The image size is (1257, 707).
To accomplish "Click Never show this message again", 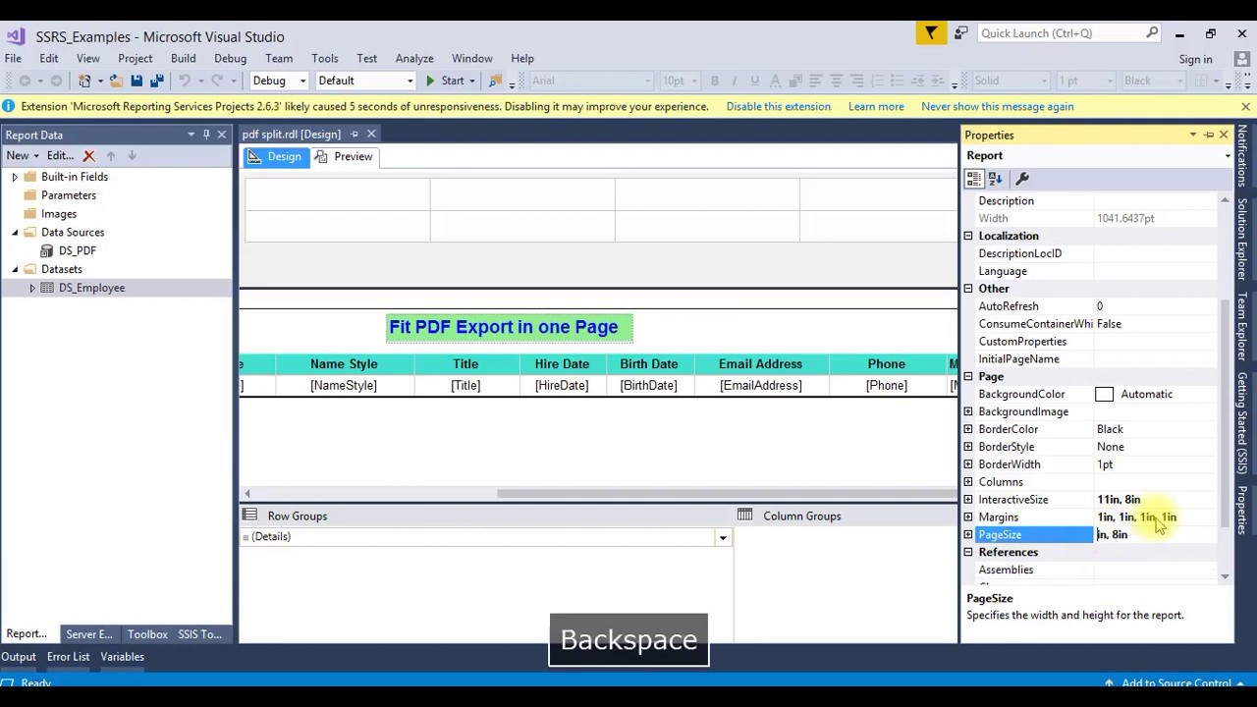I will click(x=998, y=106).
